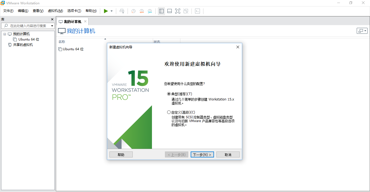Click the take snapshot clock icon
Screen dimensions: 370x192
133,11
